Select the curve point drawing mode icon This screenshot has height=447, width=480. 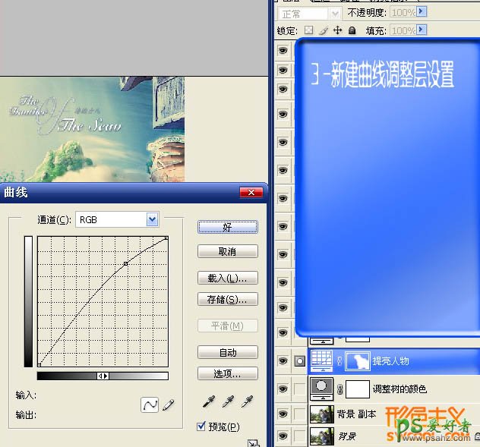click(150, 405)
